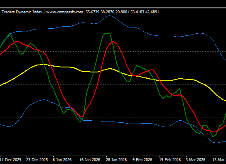This screenshot has width=226, height=164.
Task: Select the 16 Jan 2026 date label
Action: pos(90,160)
